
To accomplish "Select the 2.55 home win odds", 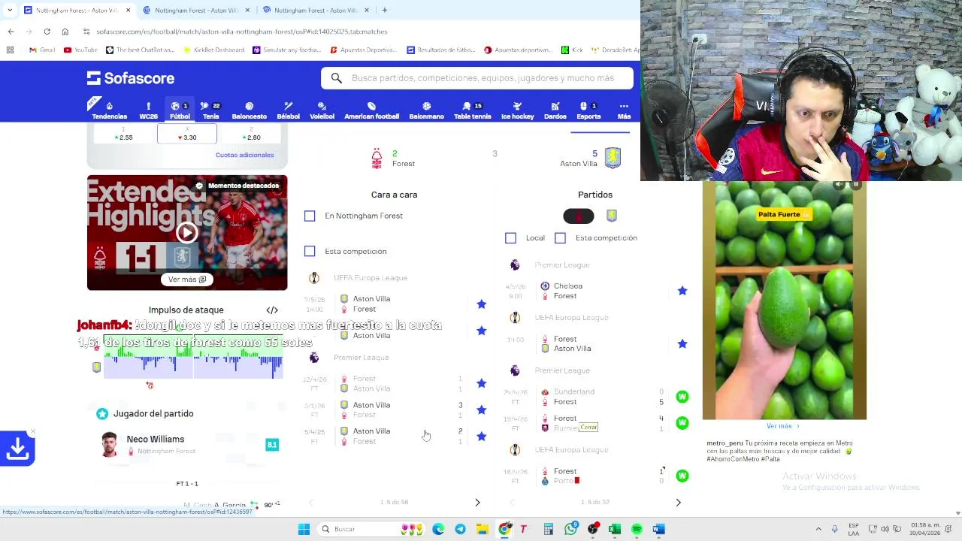I will [x=123, y=134].
